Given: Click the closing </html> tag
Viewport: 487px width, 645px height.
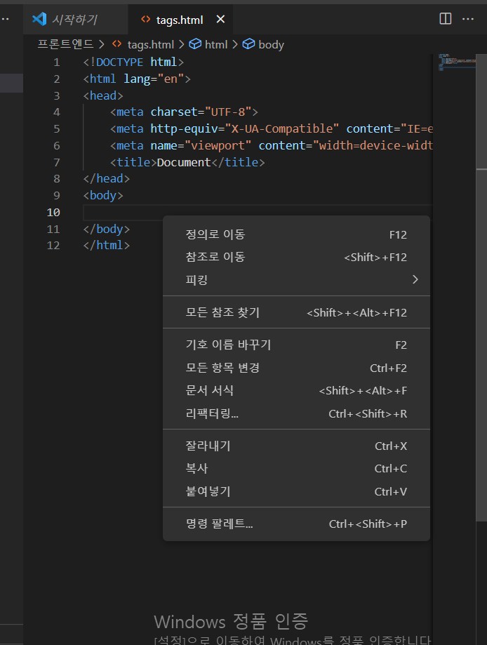Looking at the screenshot, I should pyautogui.click(x=107, y=245).
